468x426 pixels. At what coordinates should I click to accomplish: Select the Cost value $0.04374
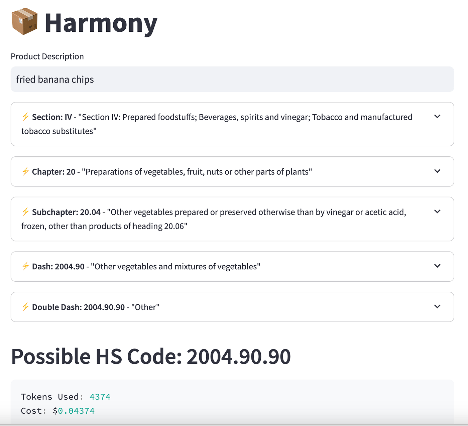pyautogui.click(x=74, y=411)
